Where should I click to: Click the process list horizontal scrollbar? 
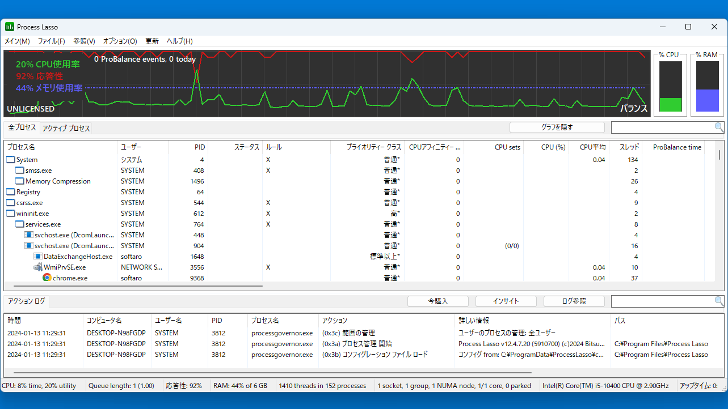[137, 286]
